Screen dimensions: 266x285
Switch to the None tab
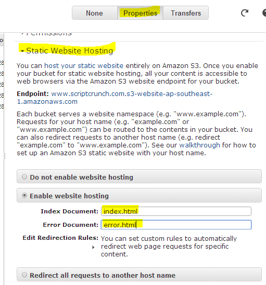(95, 13)
